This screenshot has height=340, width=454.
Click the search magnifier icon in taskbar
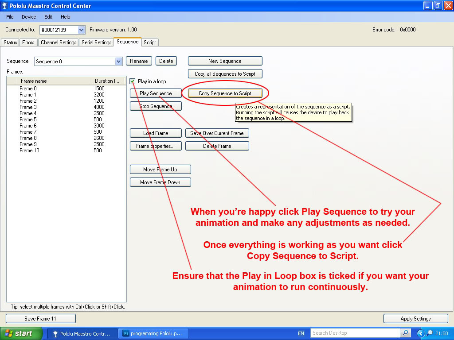[x=405, y=333]
